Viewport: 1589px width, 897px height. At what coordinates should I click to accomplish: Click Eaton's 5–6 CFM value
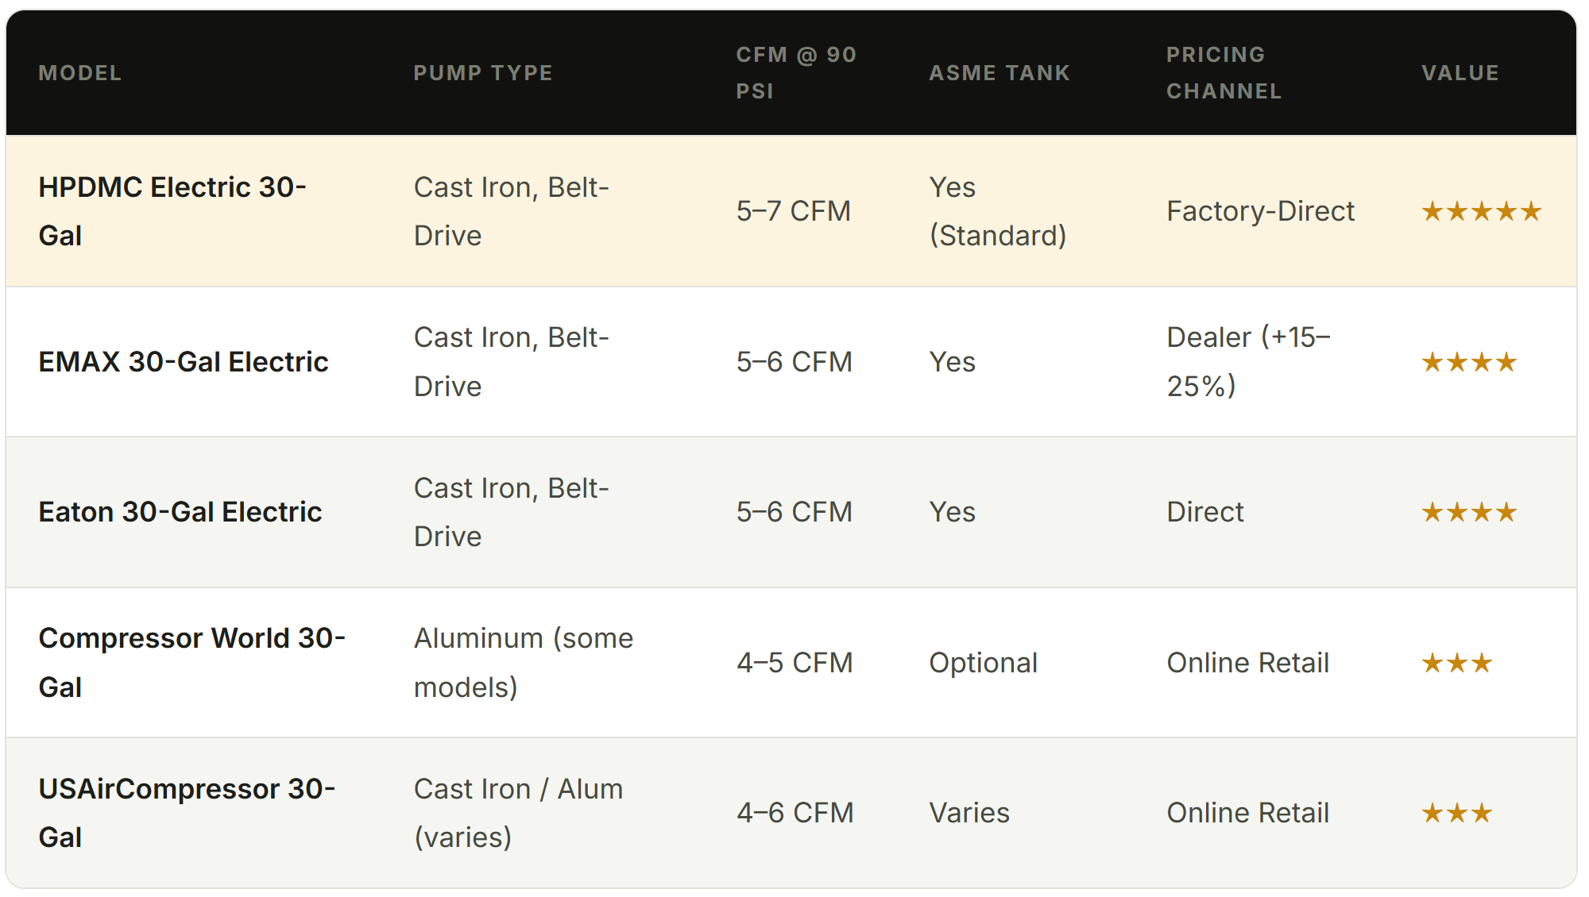[x=794, y=512]
